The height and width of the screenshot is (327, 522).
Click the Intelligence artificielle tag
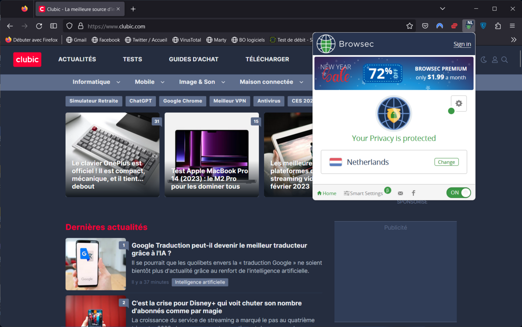[x=200, y=282]
